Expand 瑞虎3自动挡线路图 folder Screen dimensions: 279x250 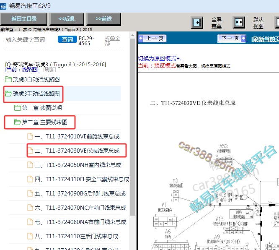point(32,79)
